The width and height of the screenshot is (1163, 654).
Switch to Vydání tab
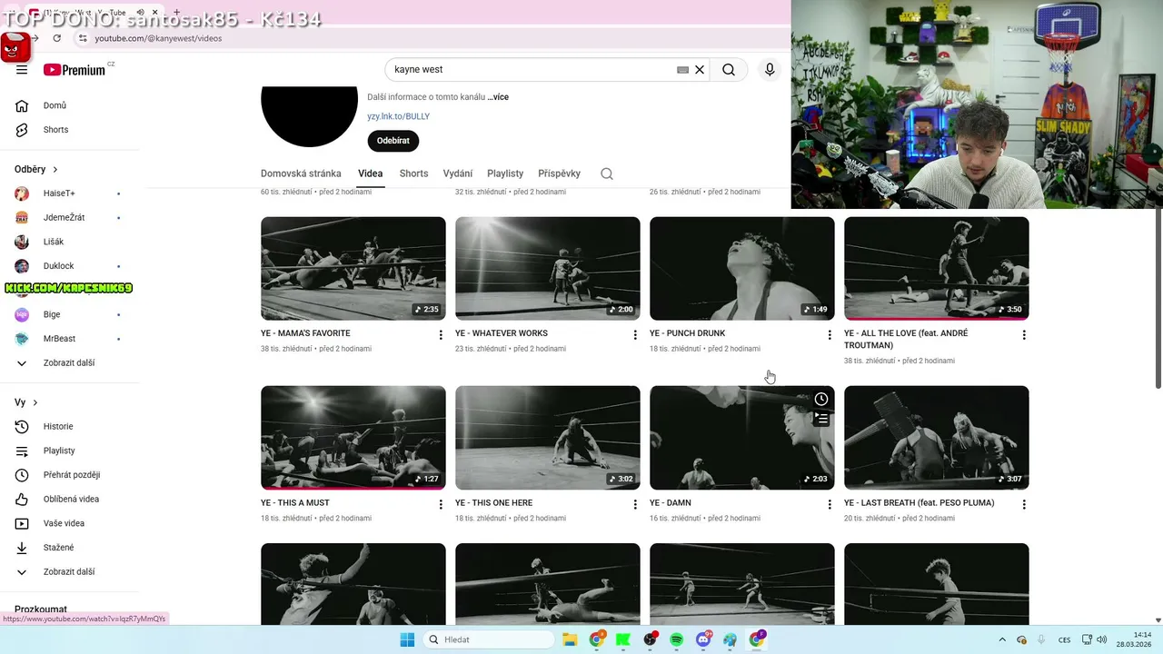(458, 173)
